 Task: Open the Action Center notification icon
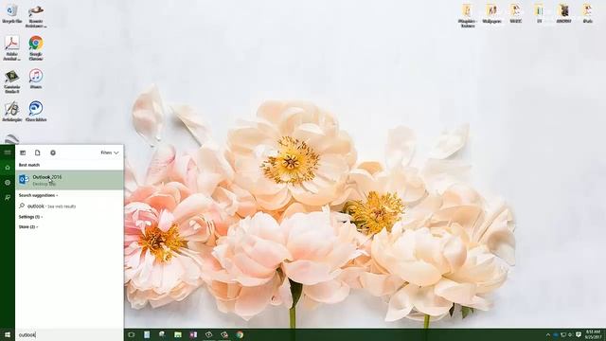(579, 334)
